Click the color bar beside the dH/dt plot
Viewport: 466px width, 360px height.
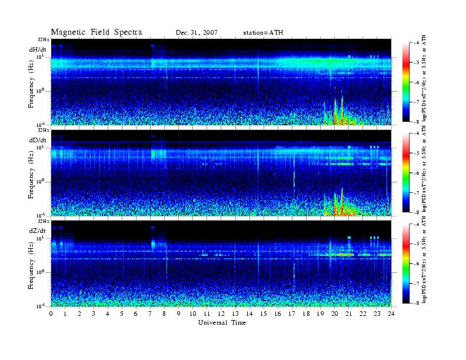coord(406,82)
